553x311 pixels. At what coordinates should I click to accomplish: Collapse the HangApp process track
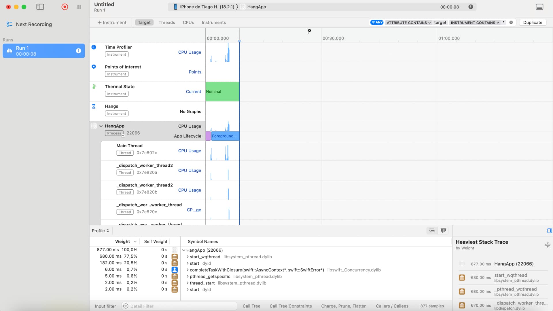click(101, 126)
